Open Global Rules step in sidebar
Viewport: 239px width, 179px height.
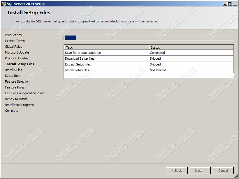[x=13, y=47]
